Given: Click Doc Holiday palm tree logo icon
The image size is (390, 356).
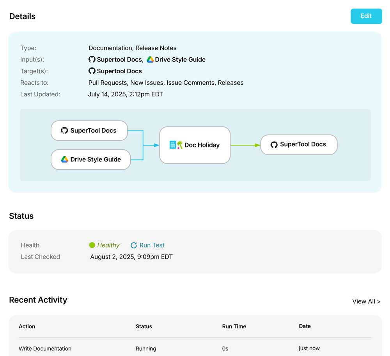Looking at the screenshot, I should coord(176,145).
